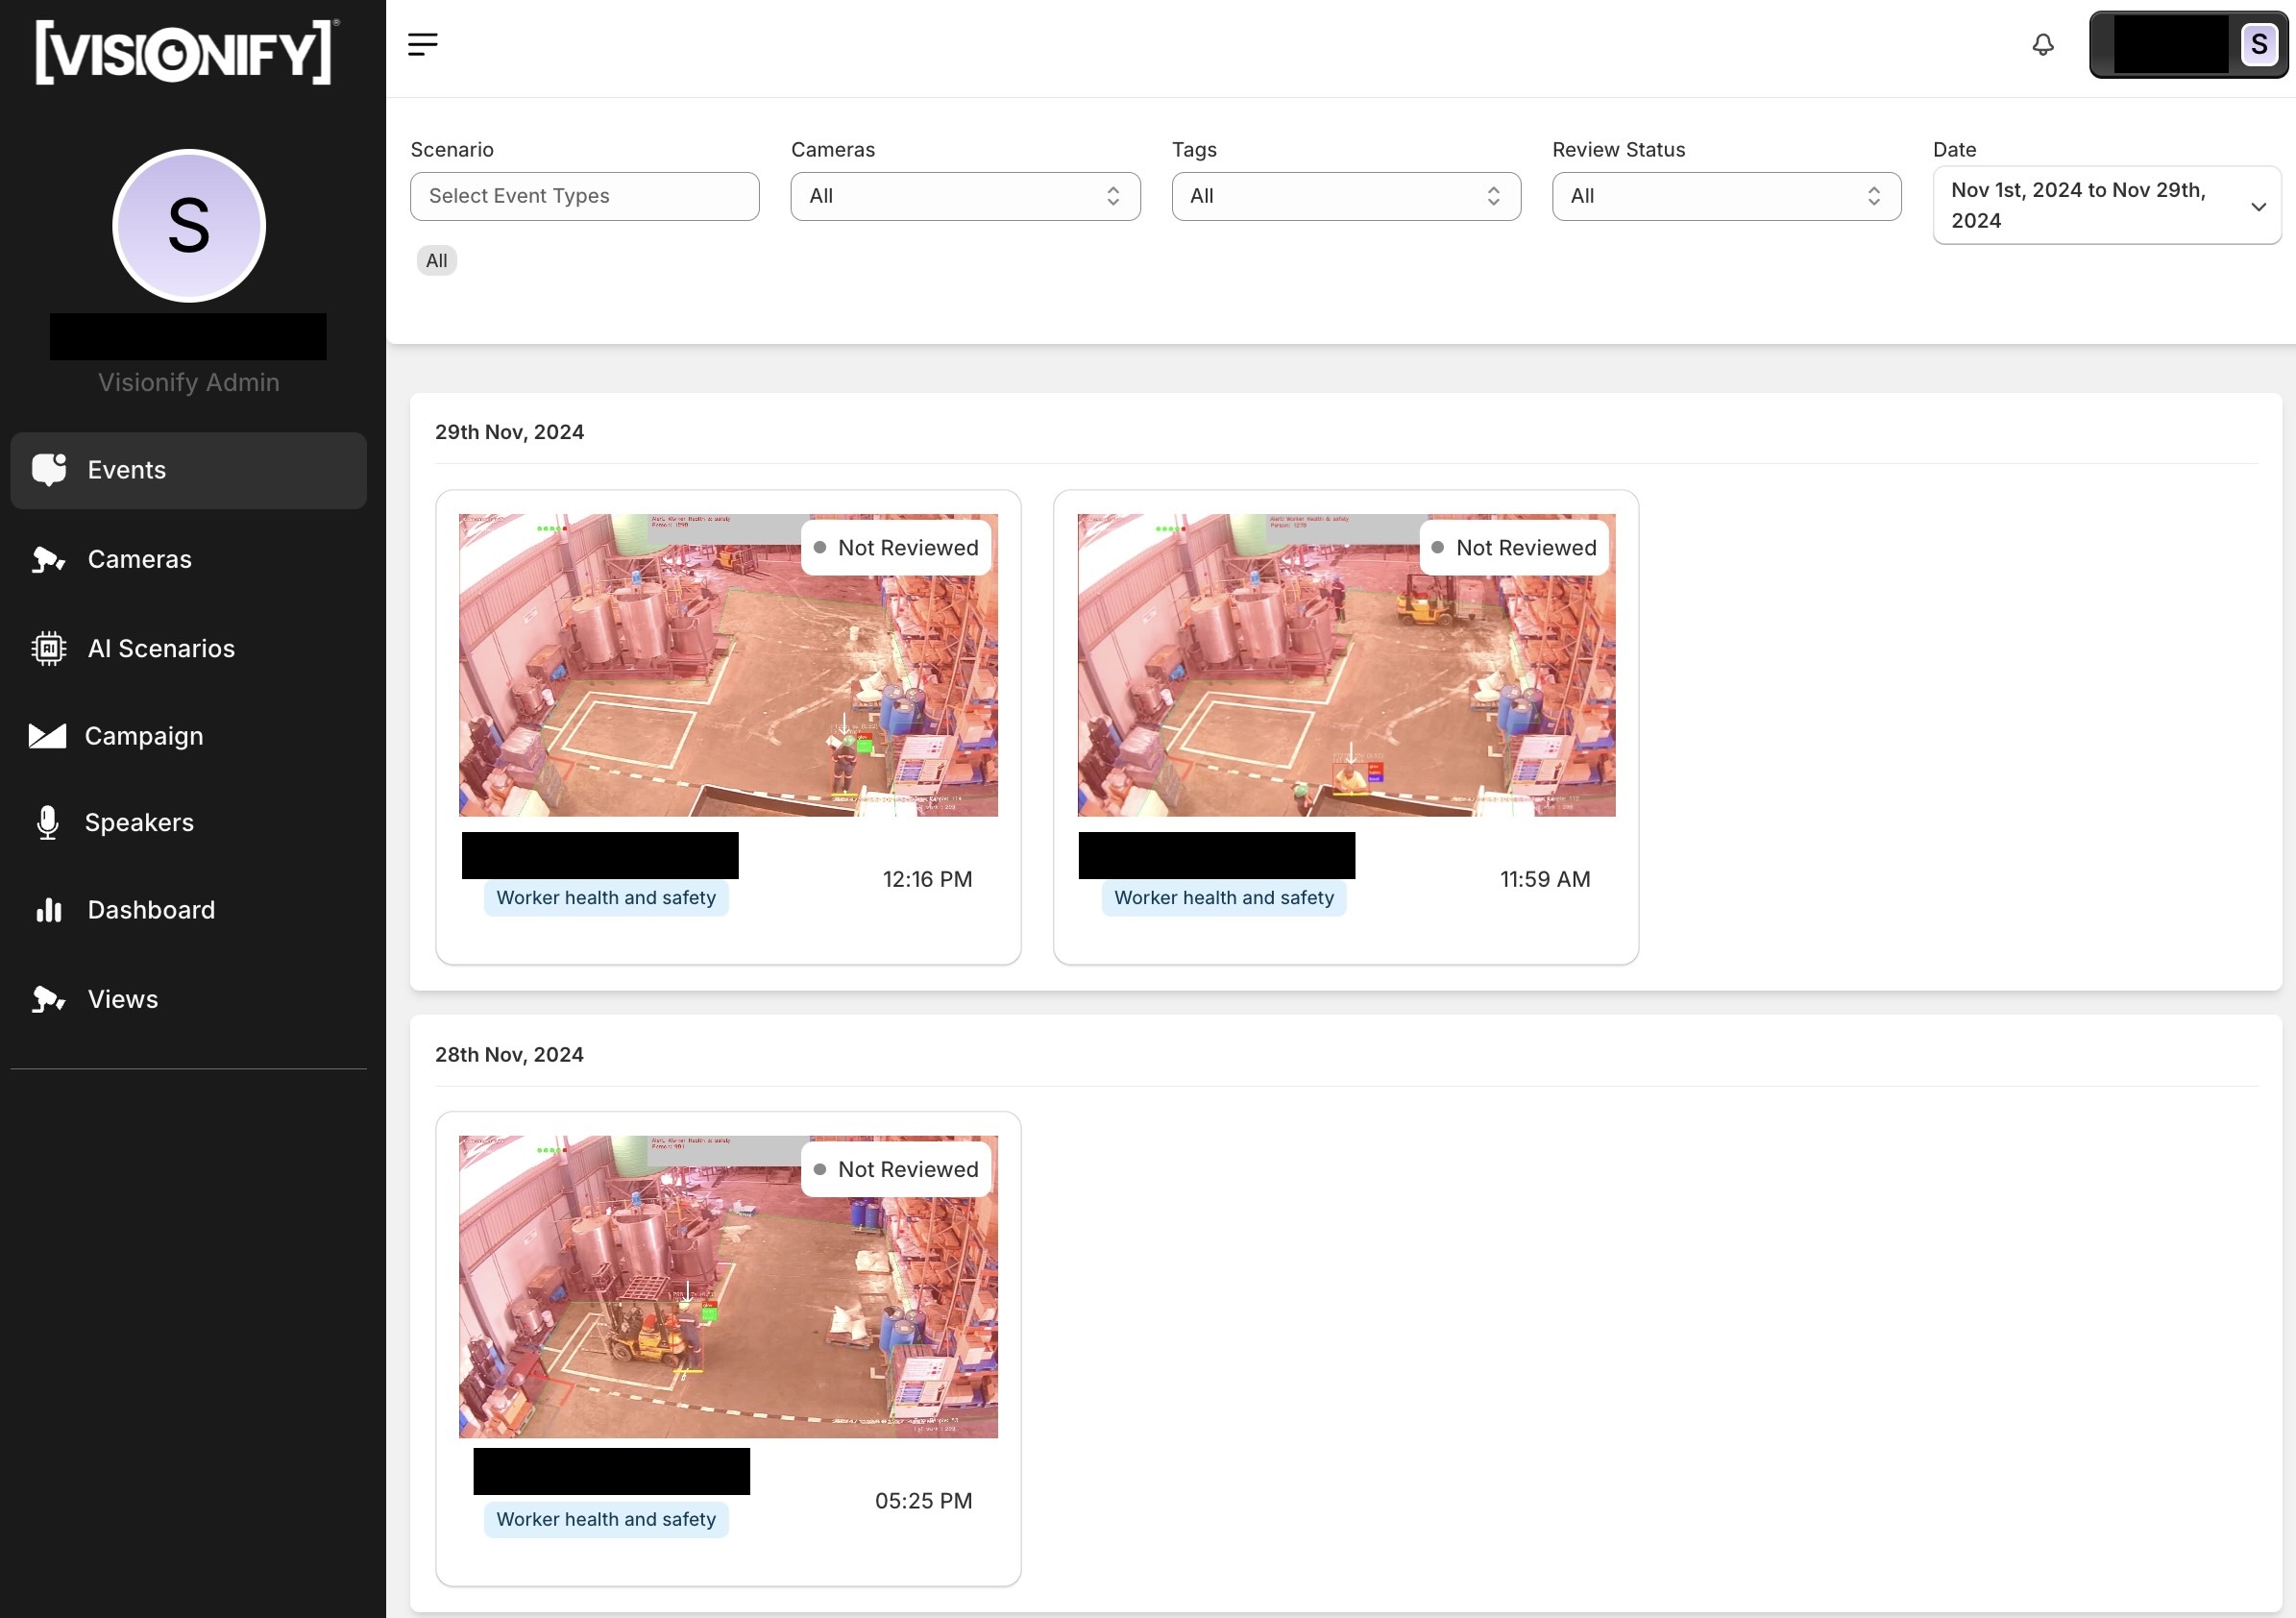Image resolution: width=2296 pixels, height=1618 pixels.
Task: Click the Events sidebar icon
Action: pyautogui.click(x=47, y=469)
